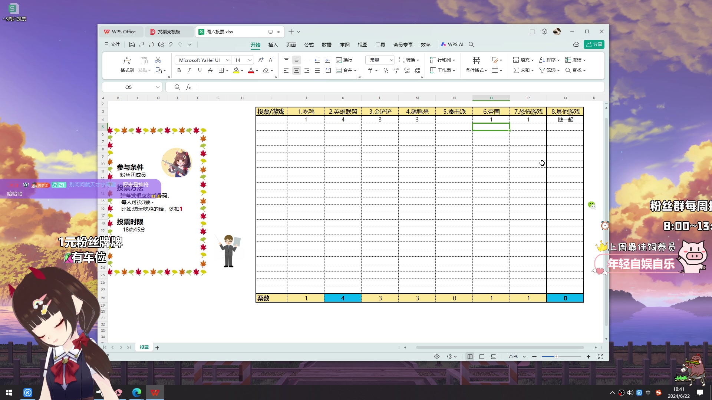Click the insert function fx icon
The height and width of the screenshot is (400, 712).
click(188, 87)
